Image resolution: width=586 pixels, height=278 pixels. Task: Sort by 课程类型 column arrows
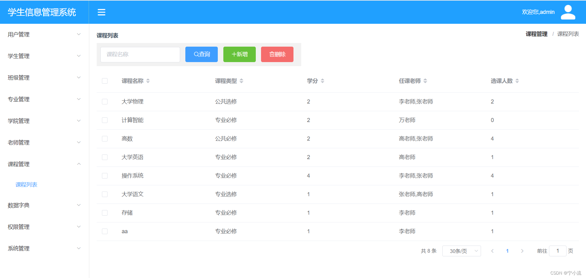coord(242,81)
